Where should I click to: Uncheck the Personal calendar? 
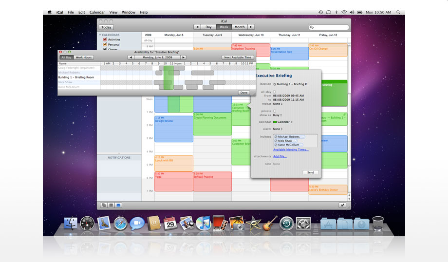[105, 44]
